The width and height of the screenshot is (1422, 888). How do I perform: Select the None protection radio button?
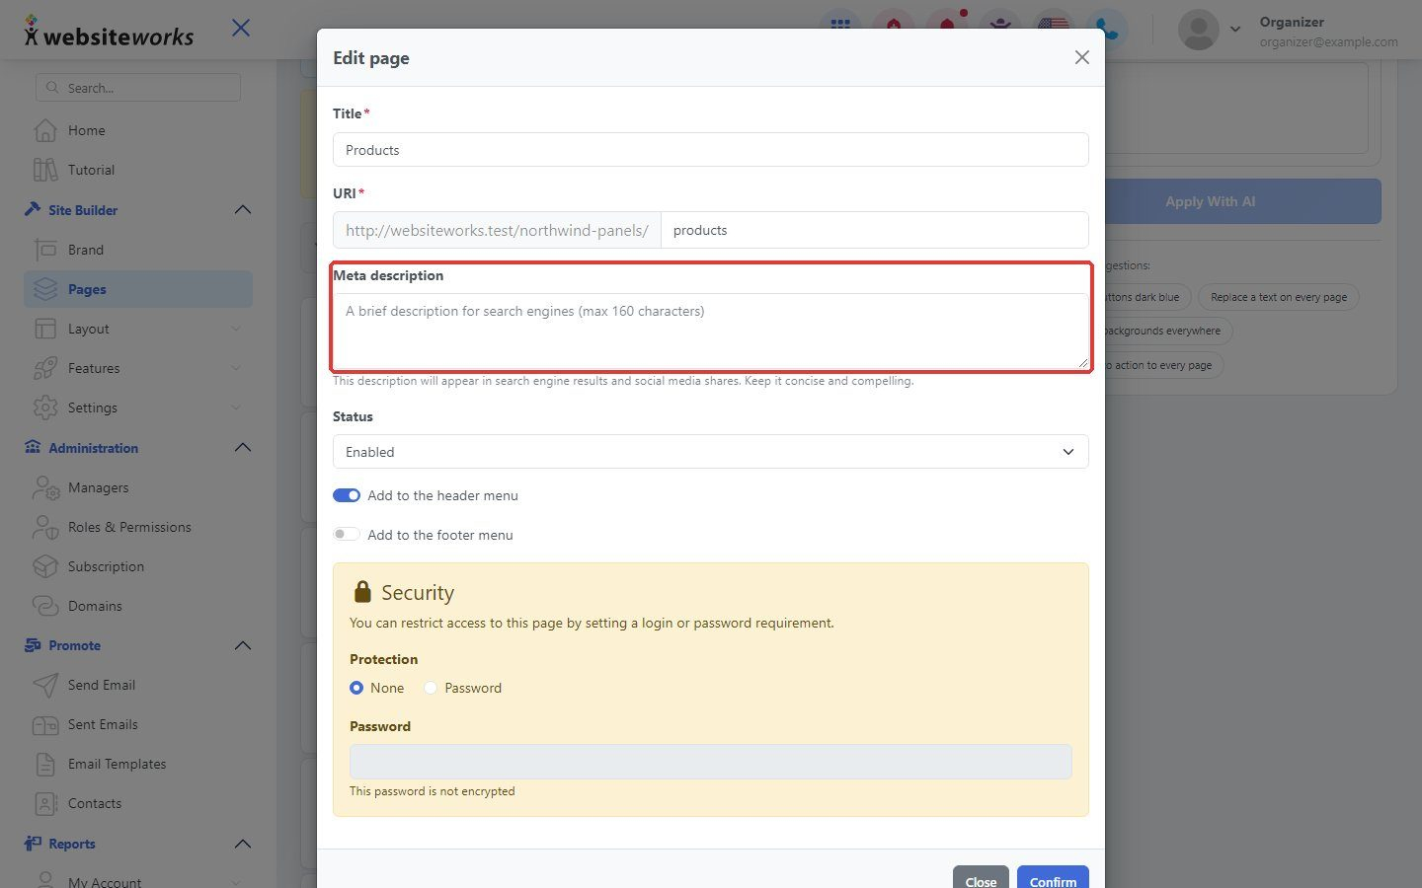pyautogui.click(x=356, y=688)
